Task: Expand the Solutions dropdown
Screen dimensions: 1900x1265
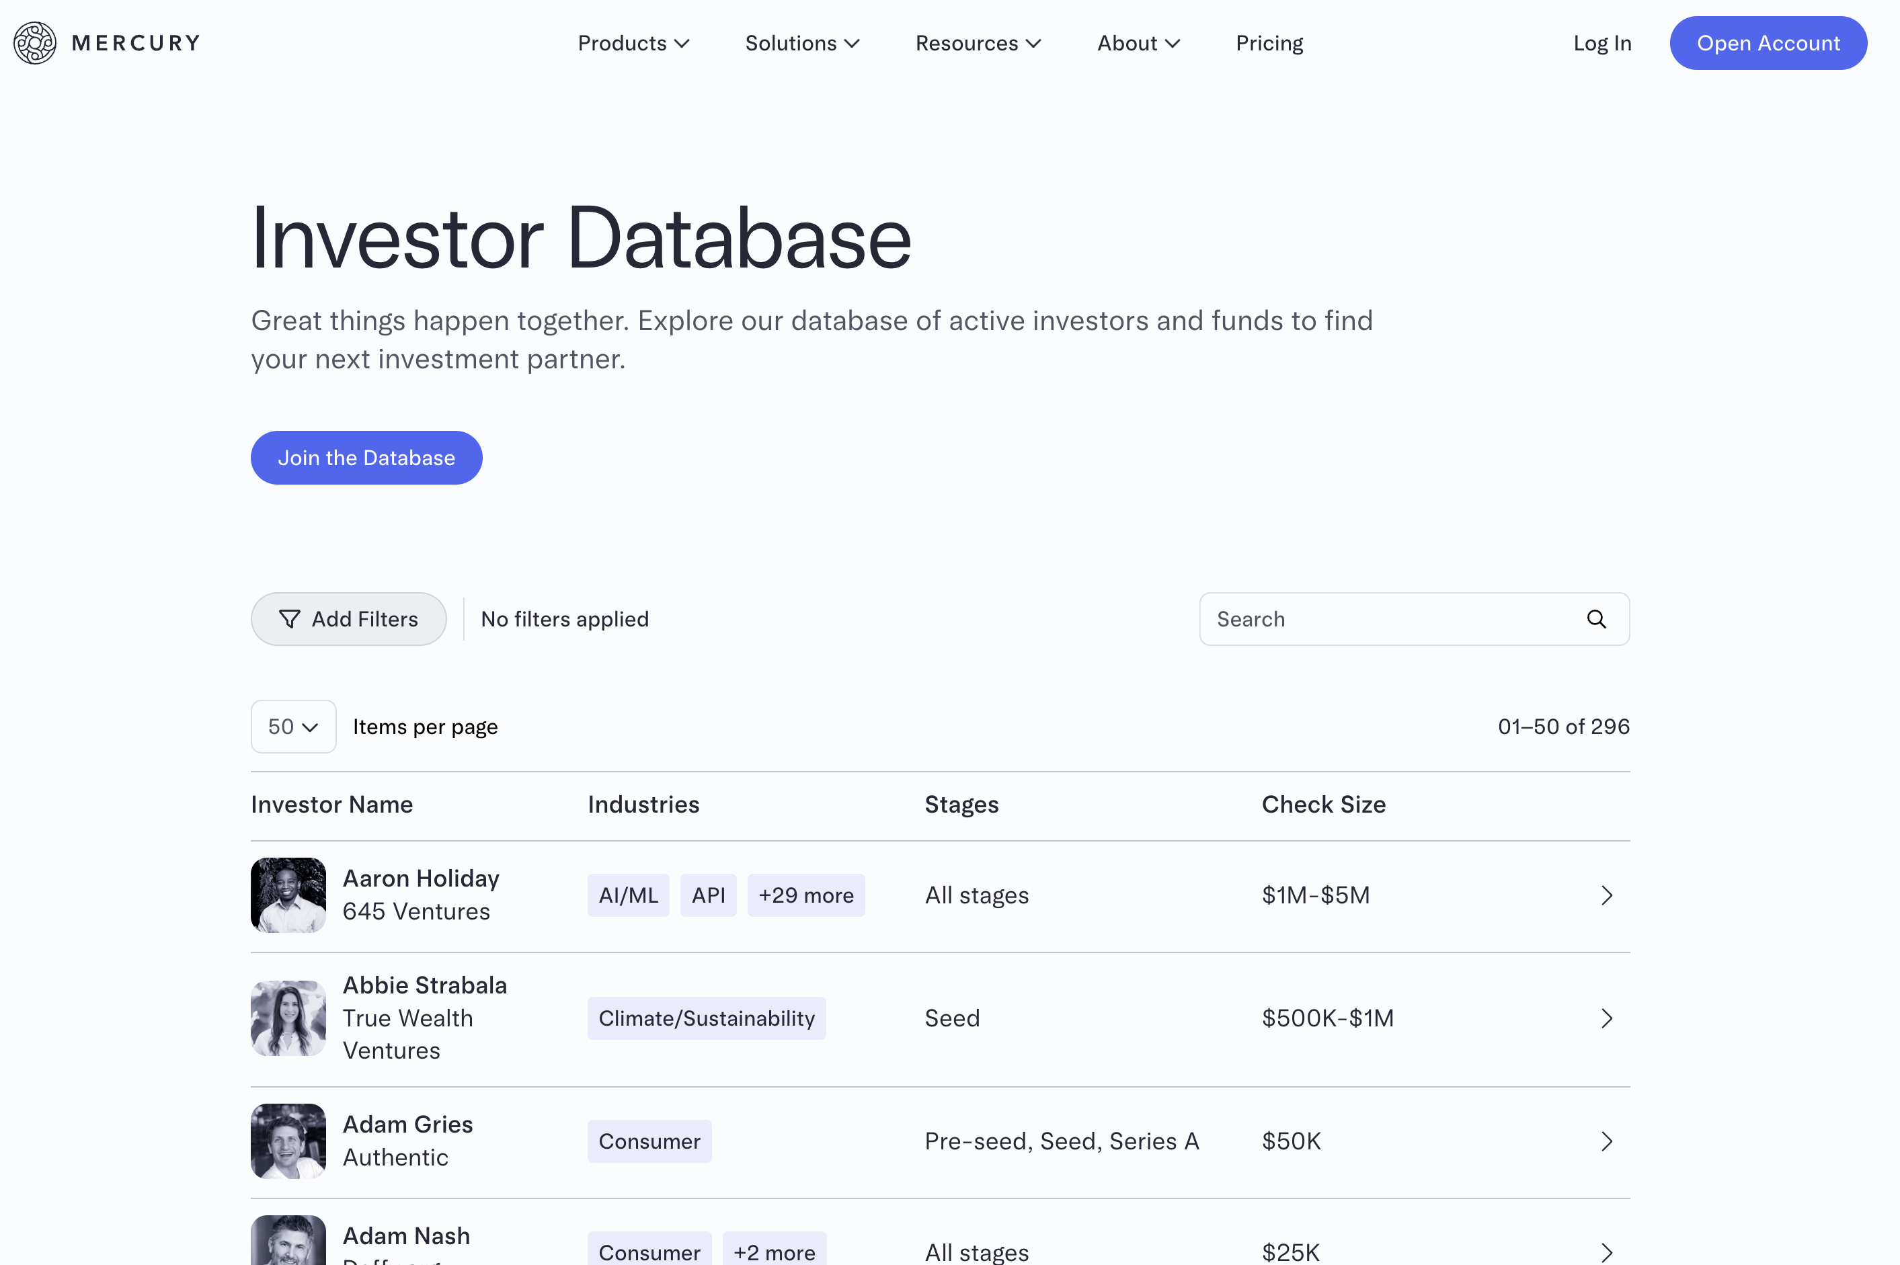Action: (802, 43)
